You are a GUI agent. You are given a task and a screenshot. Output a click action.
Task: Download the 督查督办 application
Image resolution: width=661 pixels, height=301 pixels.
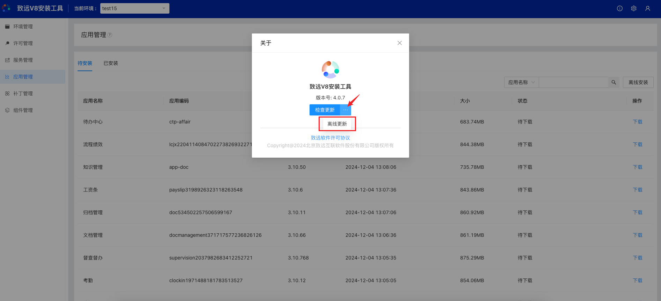[x=638, y=258]
